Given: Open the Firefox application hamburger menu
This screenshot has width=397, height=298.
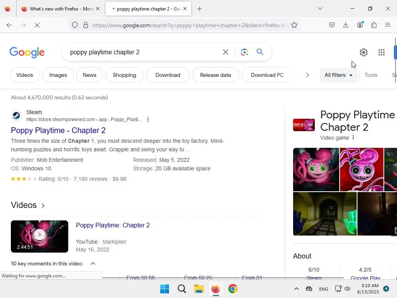Looking at the screenshot, I should coord(387,25).
